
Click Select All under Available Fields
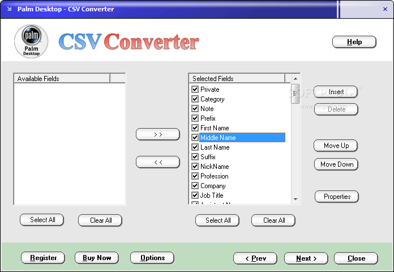[x=42, y=220]
